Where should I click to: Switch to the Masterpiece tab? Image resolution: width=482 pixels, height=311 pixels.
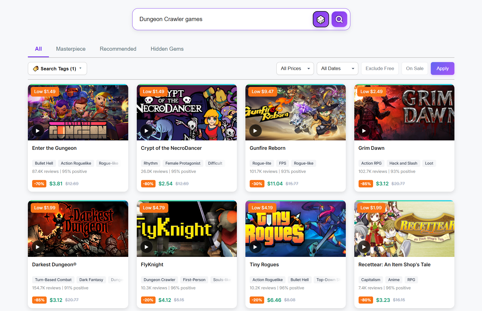coord(71,49)
